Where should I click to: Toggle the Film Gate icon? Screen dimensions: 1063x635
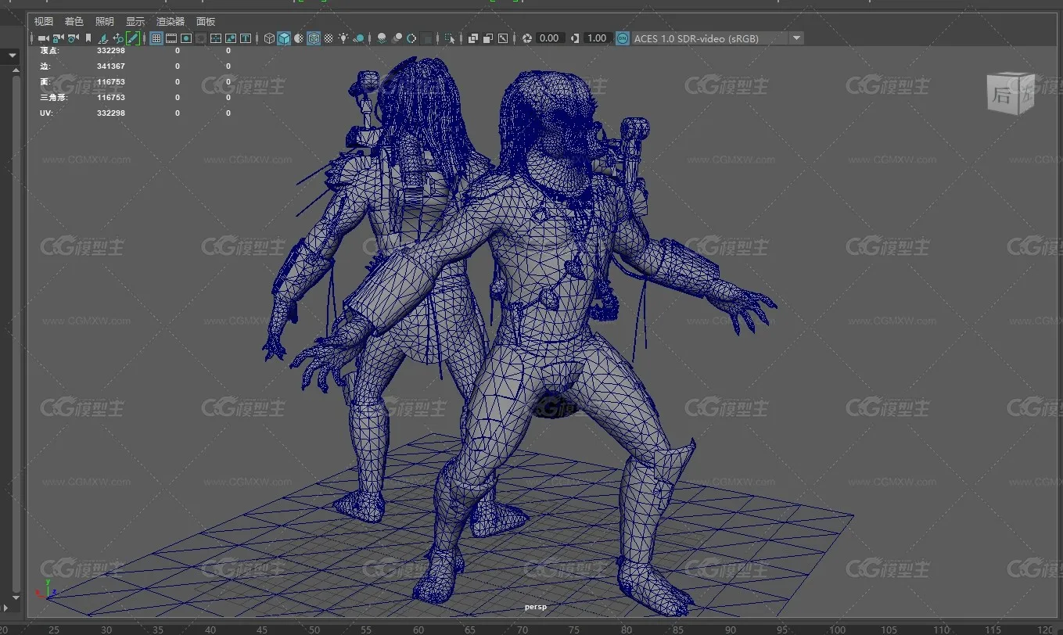coord(171,38)
